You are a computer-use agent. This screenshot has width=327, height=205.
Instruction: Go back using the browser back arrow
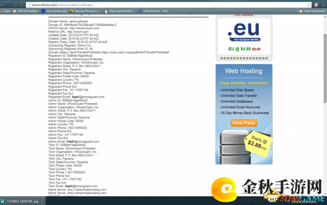(2, 5)
